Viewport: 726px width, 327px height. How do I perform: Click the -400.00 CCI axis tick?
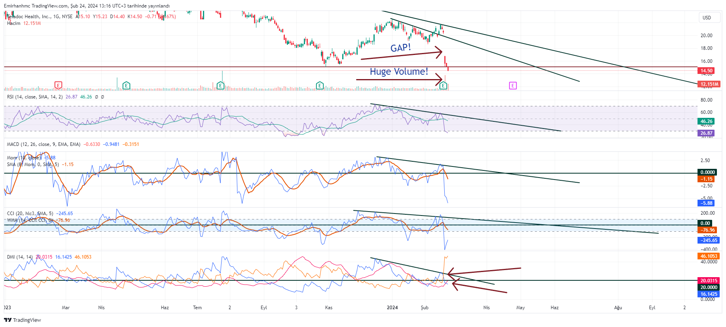708,250
